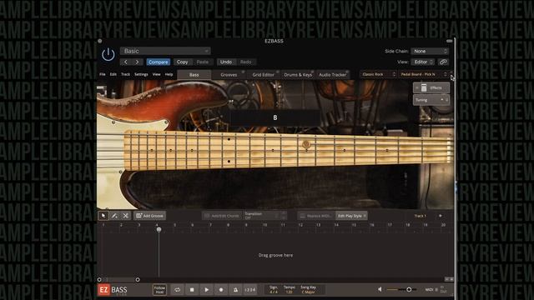Toggle Follow Host button
The height and width of the screenshot is (300, 534).
(x=159, y=290)
